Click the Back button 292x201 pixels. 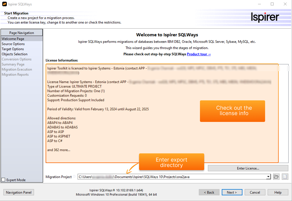[209, 192]
